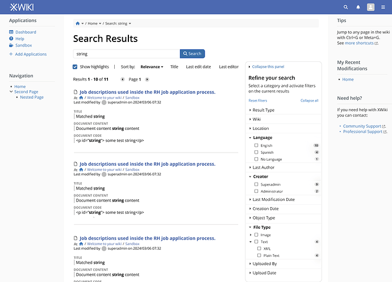Enable the Superadmin creator filter

pyautogui.click(x=257, y=184)
